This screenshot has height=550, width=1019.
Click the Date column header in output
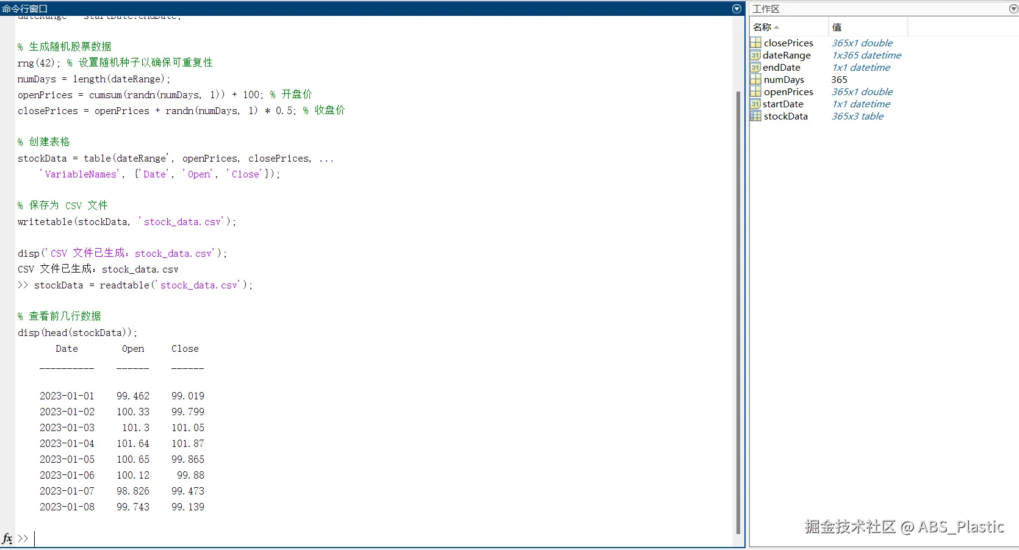click(x=67, y=349)
